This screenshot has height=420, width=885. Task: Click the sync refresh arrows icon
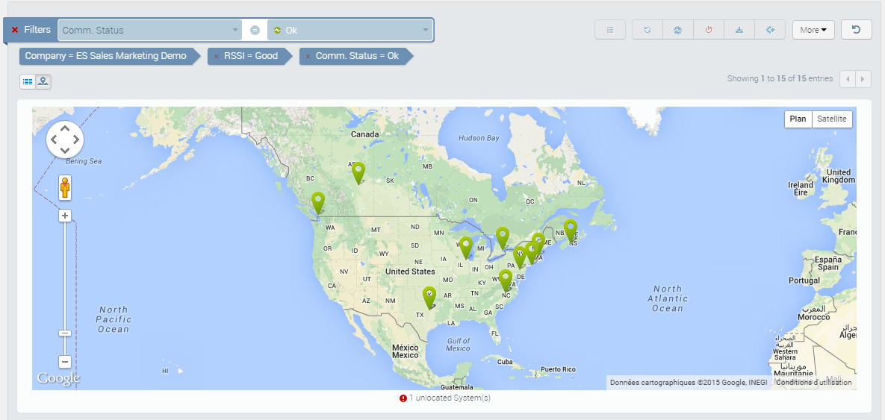[x=648, y=30]
